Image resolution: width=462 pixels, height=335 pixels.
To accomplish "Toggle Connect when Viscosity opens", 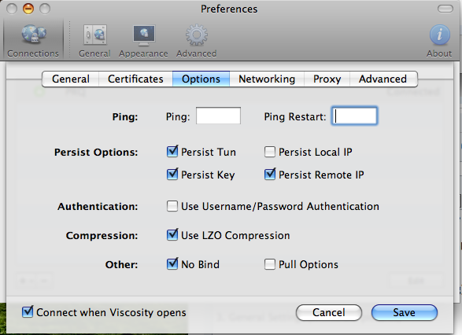I will pos(28,311).
